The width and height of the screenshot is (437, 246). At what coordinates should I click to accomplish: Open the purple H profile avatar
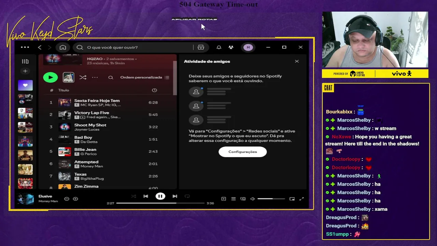coord(248,47)
